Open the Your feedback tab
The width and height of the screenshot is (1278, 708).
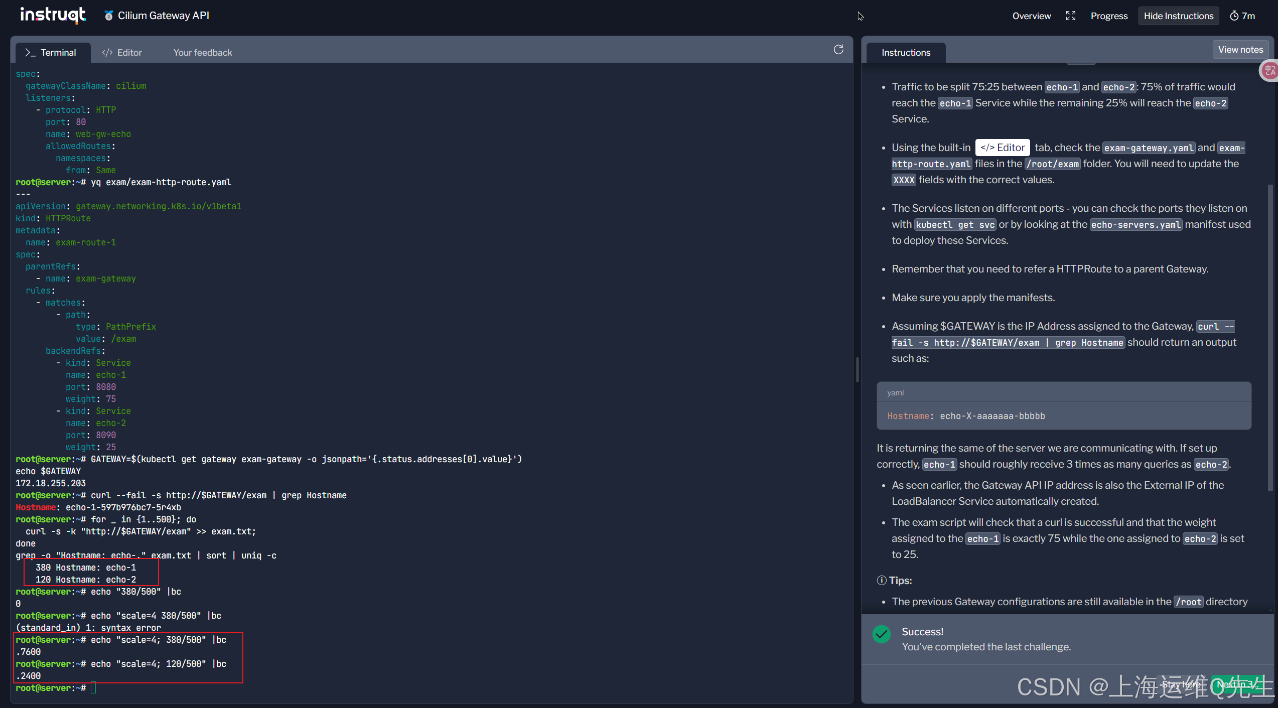(x=202, y=53)
